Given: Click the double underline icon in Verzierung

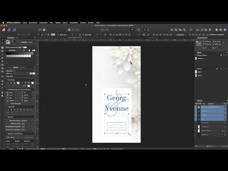Looking at the screenshot, I should (14, 83).
